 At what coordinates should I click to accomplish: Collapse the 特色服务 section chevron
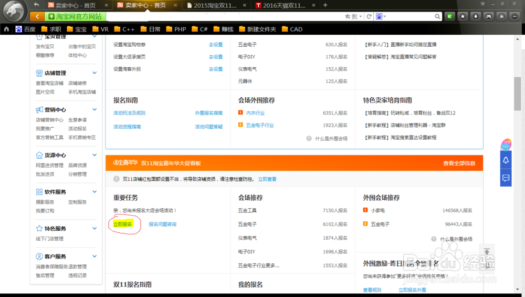[x=94, y=228]
